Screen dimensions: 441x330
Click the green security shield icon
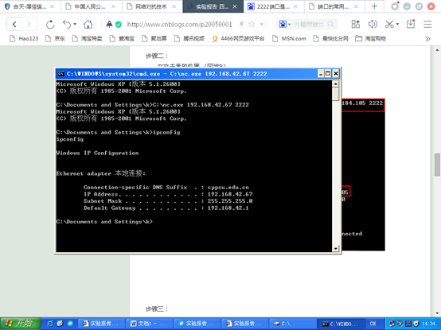(x=119, y=25)
